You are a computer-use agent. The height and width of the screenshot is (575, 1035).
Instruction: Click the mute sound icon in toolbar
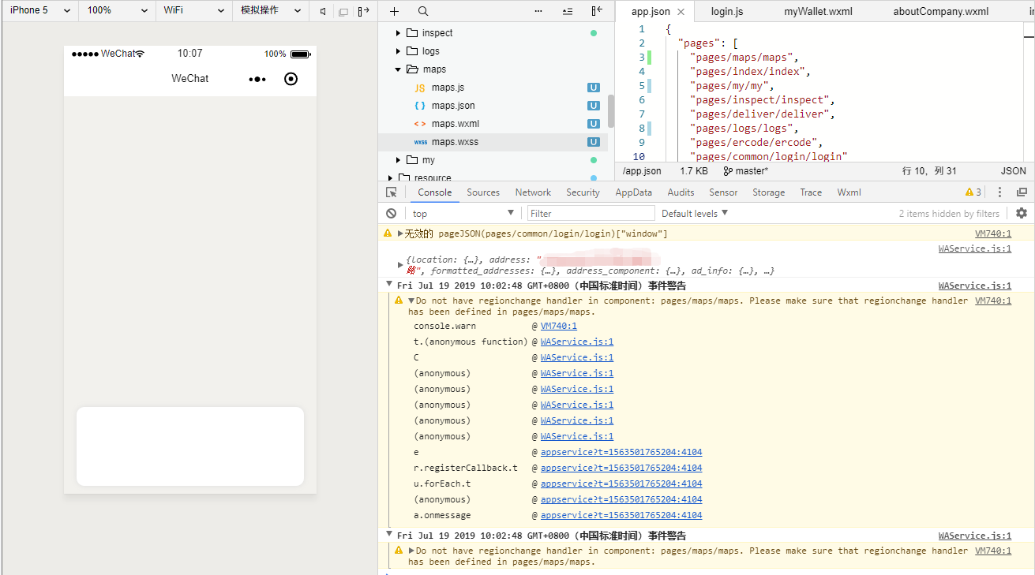pos(323,11)
